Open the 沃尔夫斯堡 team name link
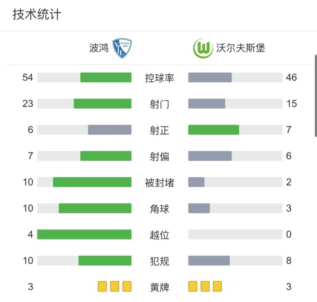The image size is (317, 302). tap(240, 48)
